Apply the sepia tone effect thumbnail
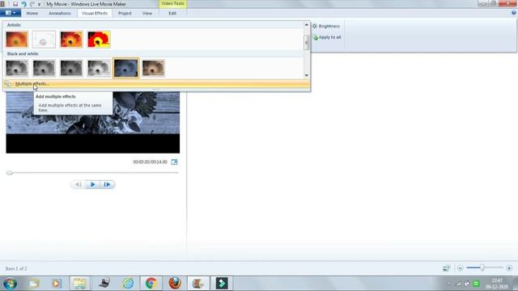 153,68
